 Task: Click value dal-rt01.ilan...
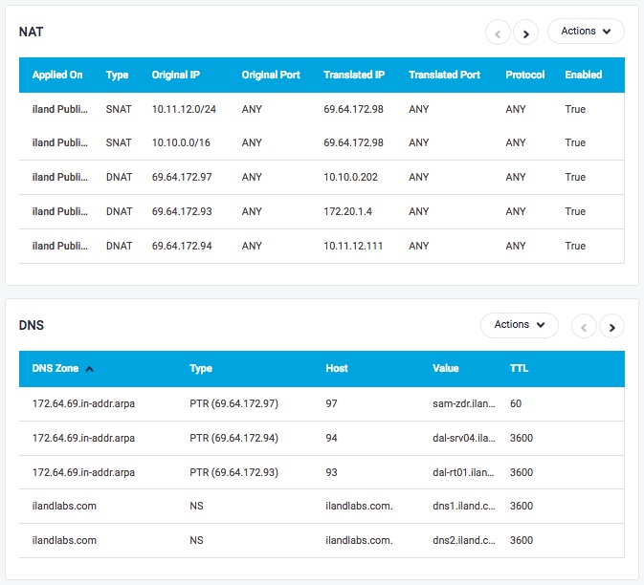point(463,472)
